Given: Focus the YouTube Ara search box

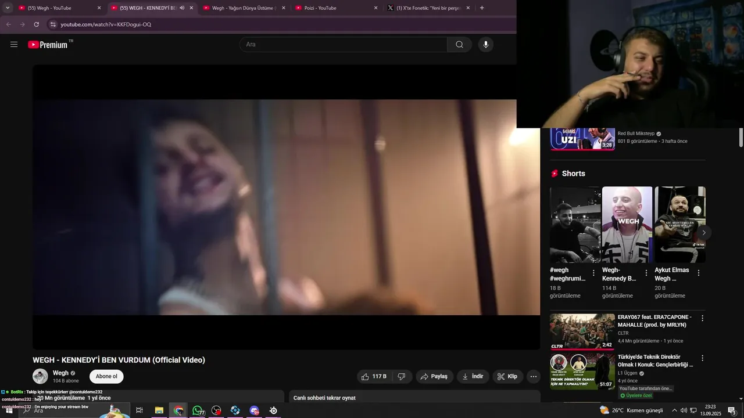Looking at the screenshot, I should pos(343,45).
